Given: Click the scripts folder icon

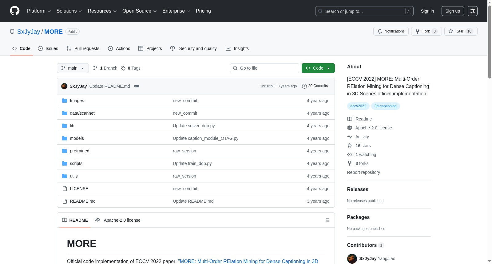Looking at the screenshot, I should (65, 163).
